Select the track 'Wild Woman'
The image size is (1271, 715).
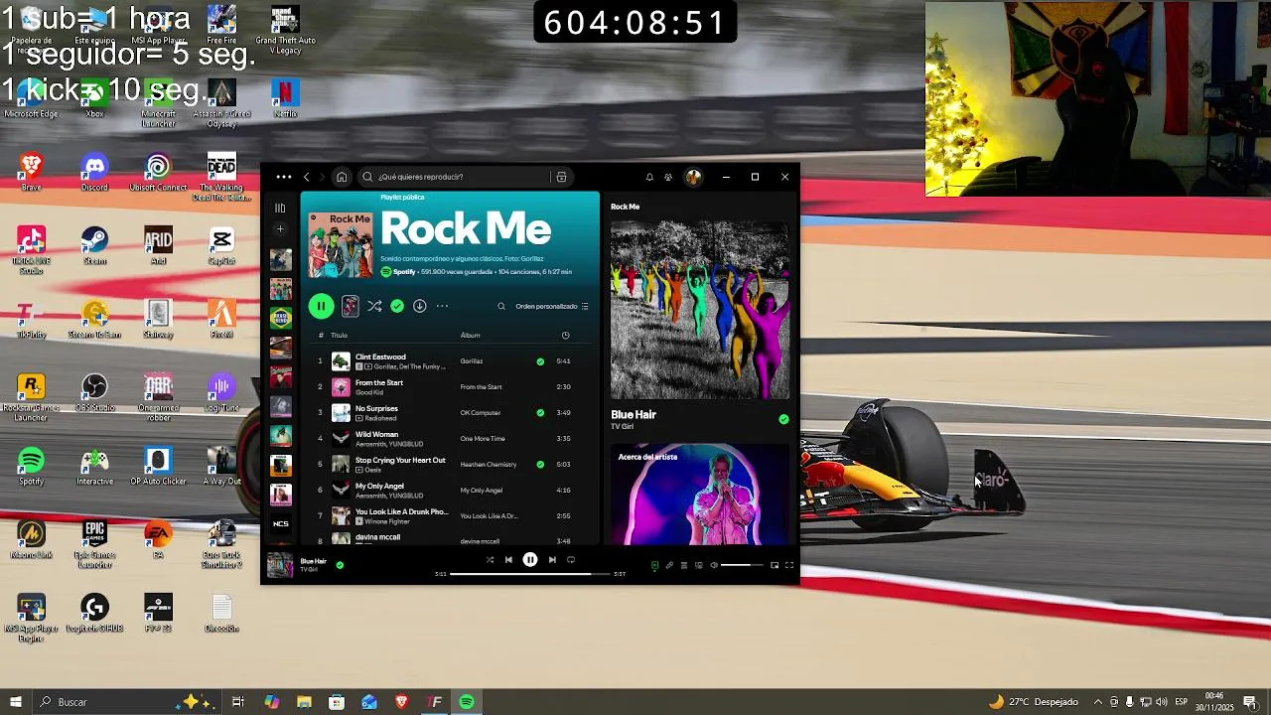[376, 434]
